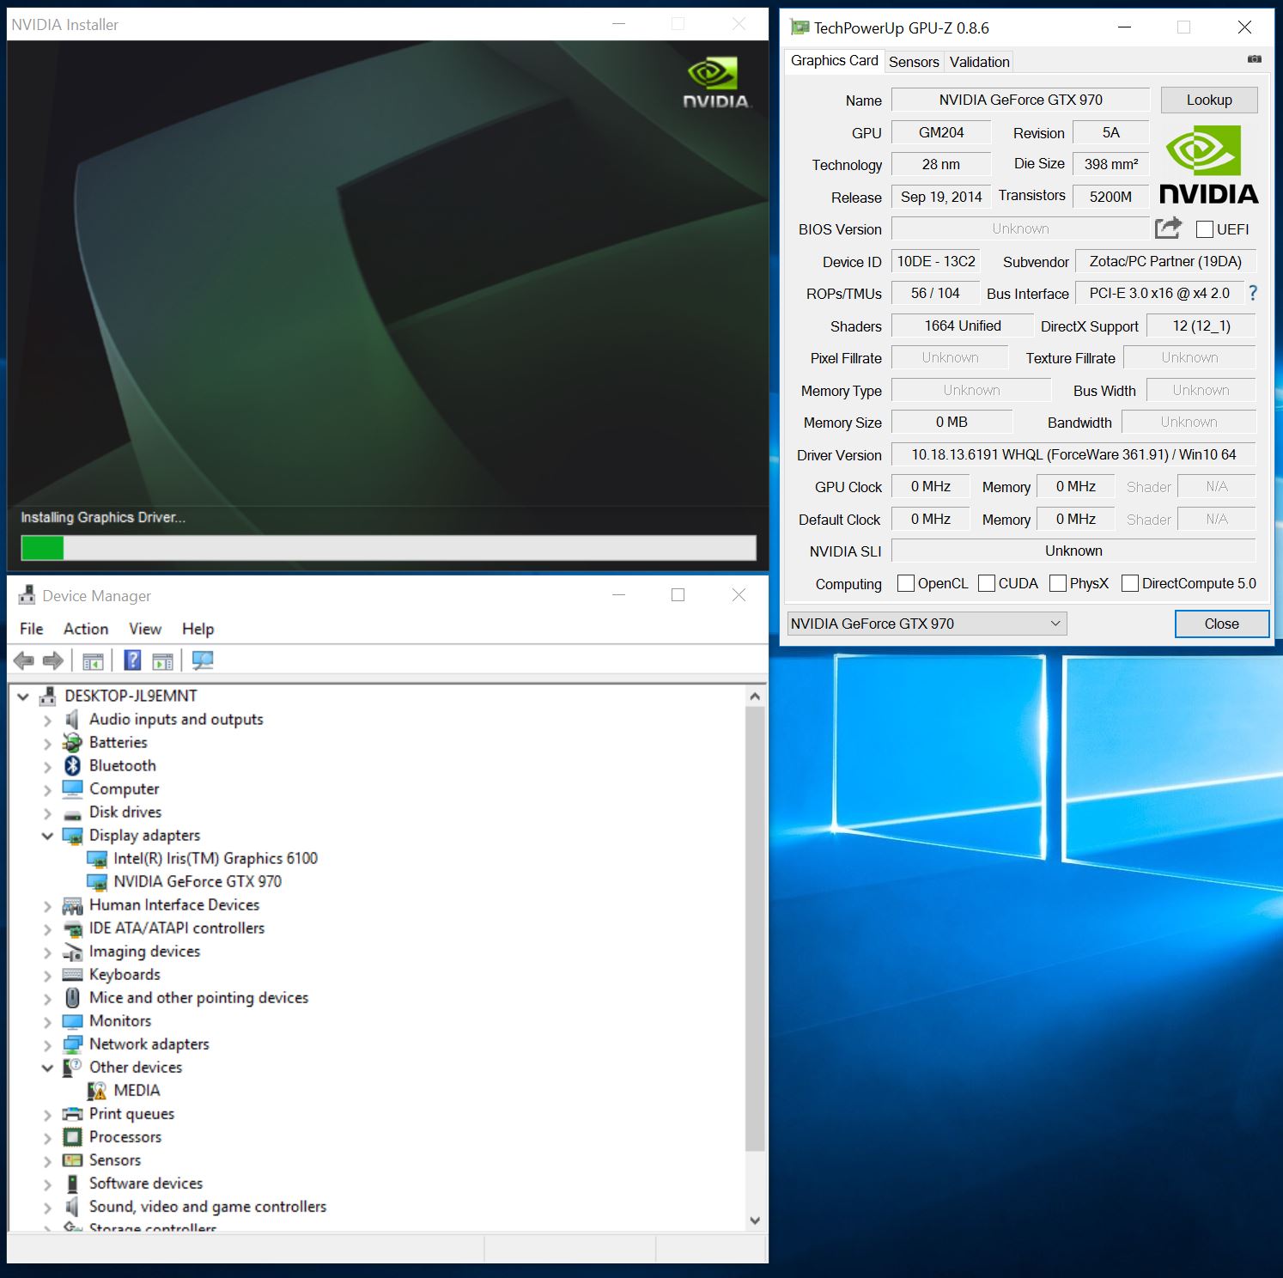Toggle the OpenCL checkbox
1283x1278 pixels.
point(905,583)
